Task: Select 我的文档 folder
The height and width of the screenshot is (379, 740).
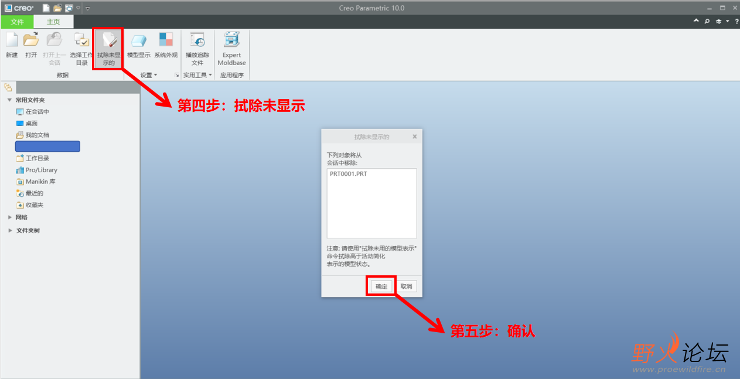Action: [33, 135]
